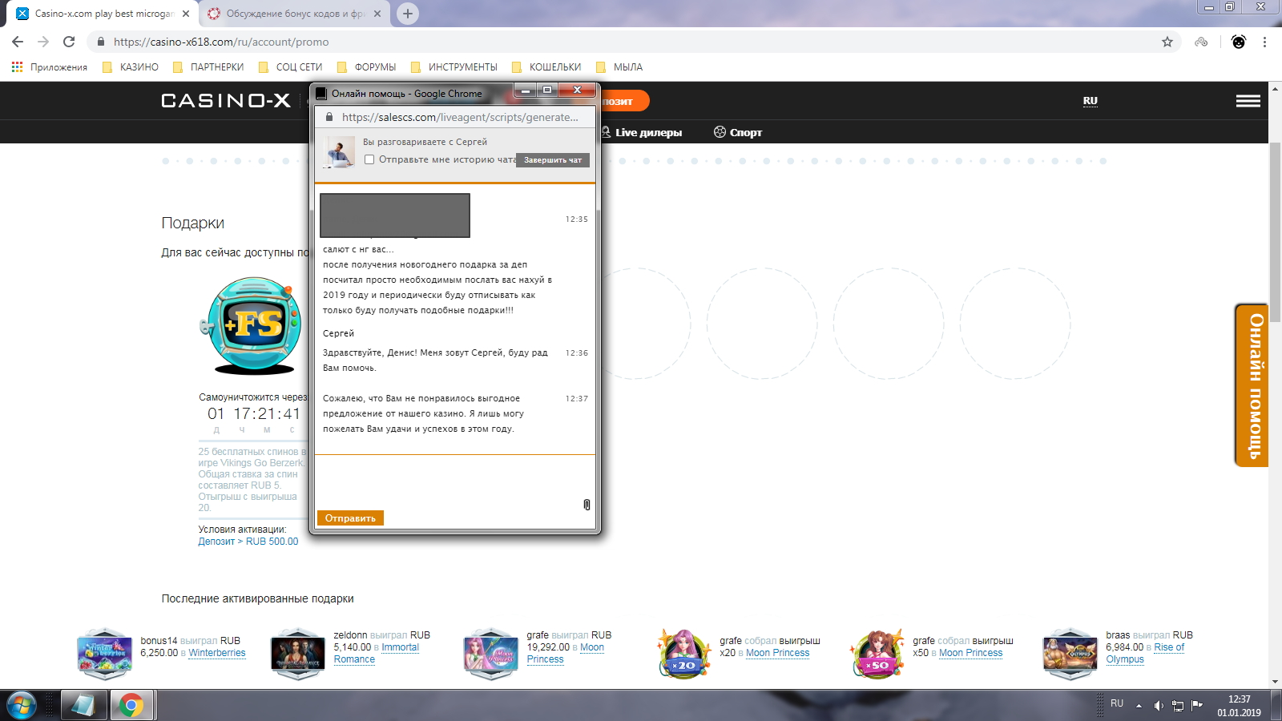Follow the Immortal Romance link
Viewport: 1282px width, 721px height.
(x=400, y=647)
